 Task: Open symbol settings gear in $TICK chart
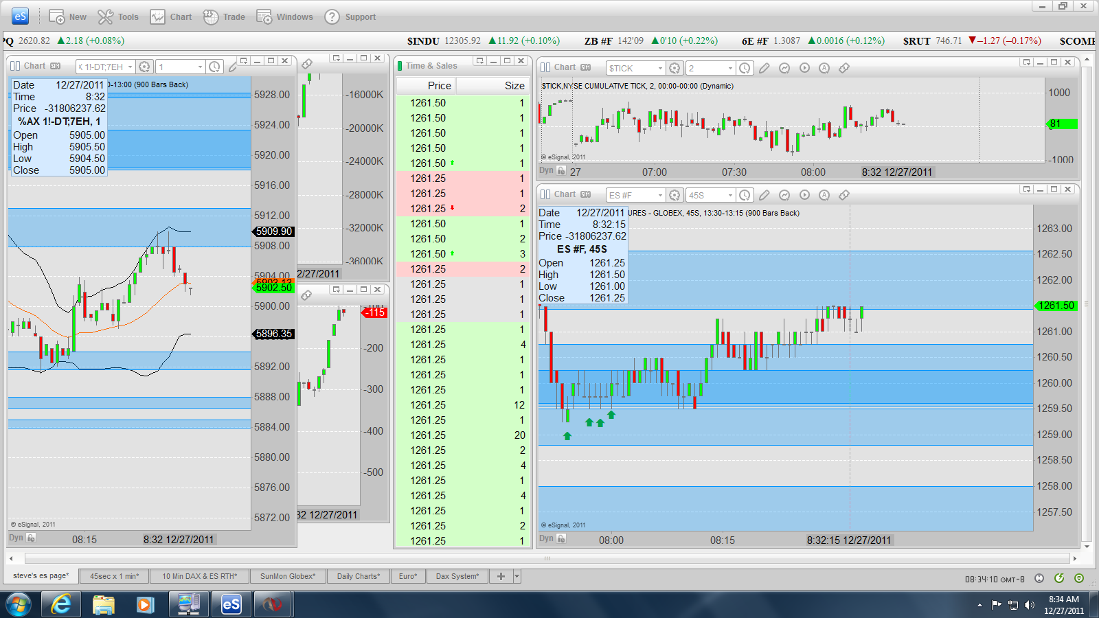pos(675,68)
